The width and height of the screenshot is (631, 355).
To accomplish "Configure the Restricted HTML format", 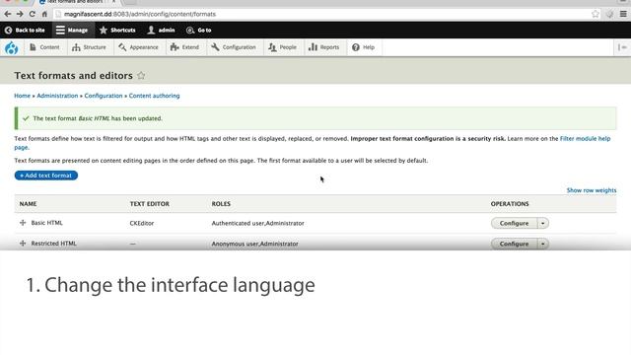I will [x=514, y=244].
